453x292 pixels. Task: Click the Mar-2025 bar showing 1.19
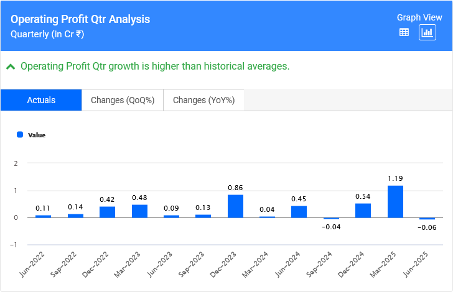(395, 202)
